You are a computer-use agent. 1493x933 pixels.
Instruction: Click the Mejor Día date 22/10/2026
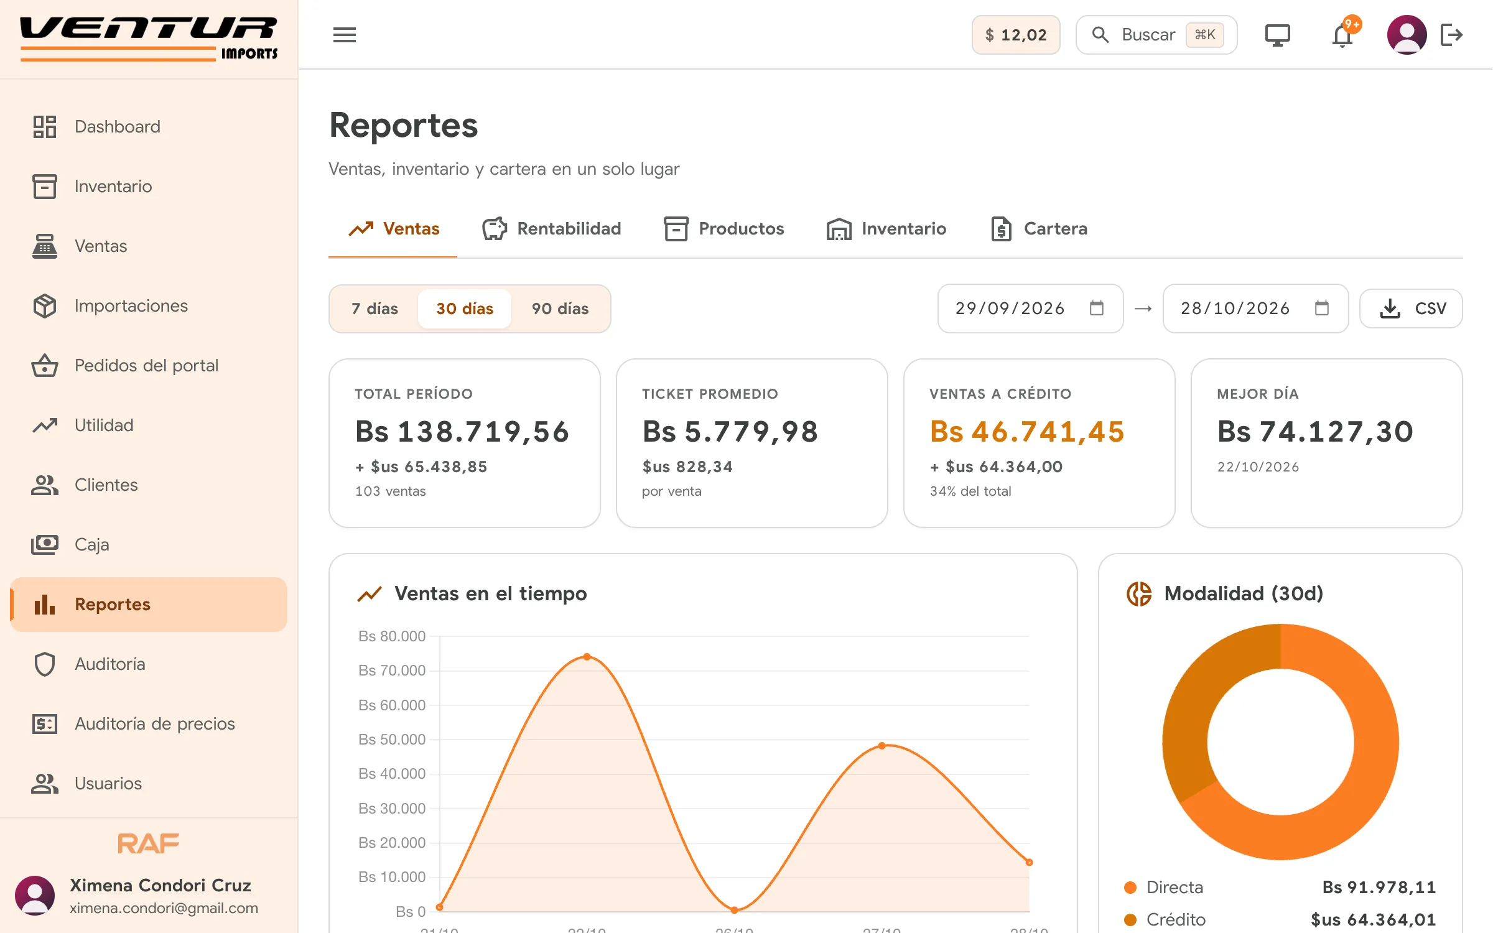pyautogui.click(x=1258, y=466)
